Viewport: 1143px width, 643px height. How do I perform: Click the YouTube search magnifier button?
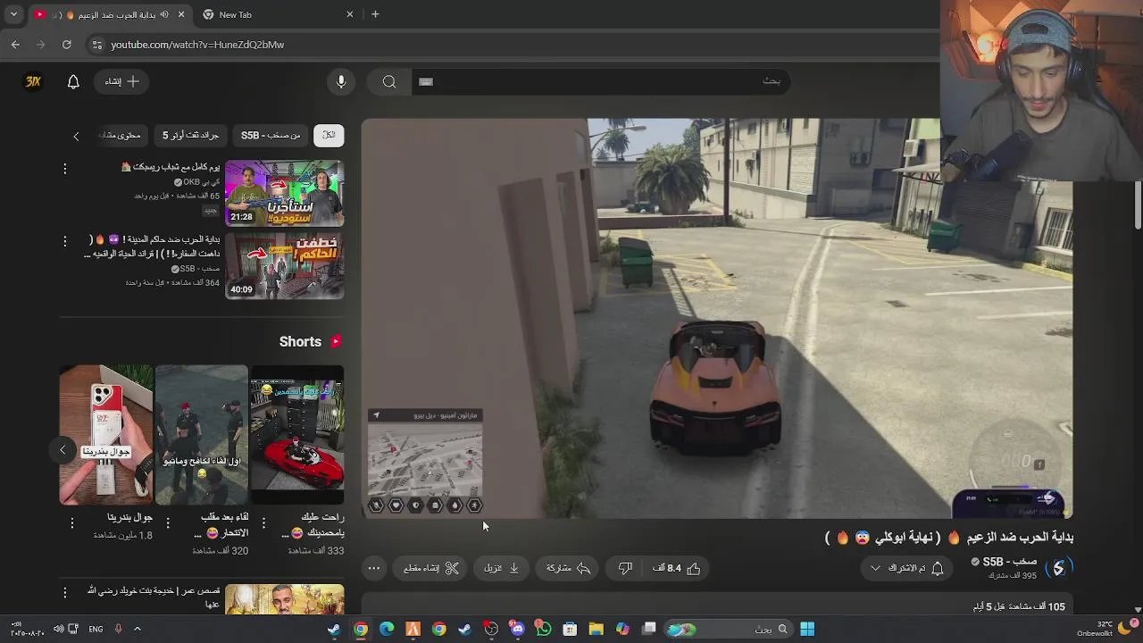pyautogui.click(x=389, y=81)
